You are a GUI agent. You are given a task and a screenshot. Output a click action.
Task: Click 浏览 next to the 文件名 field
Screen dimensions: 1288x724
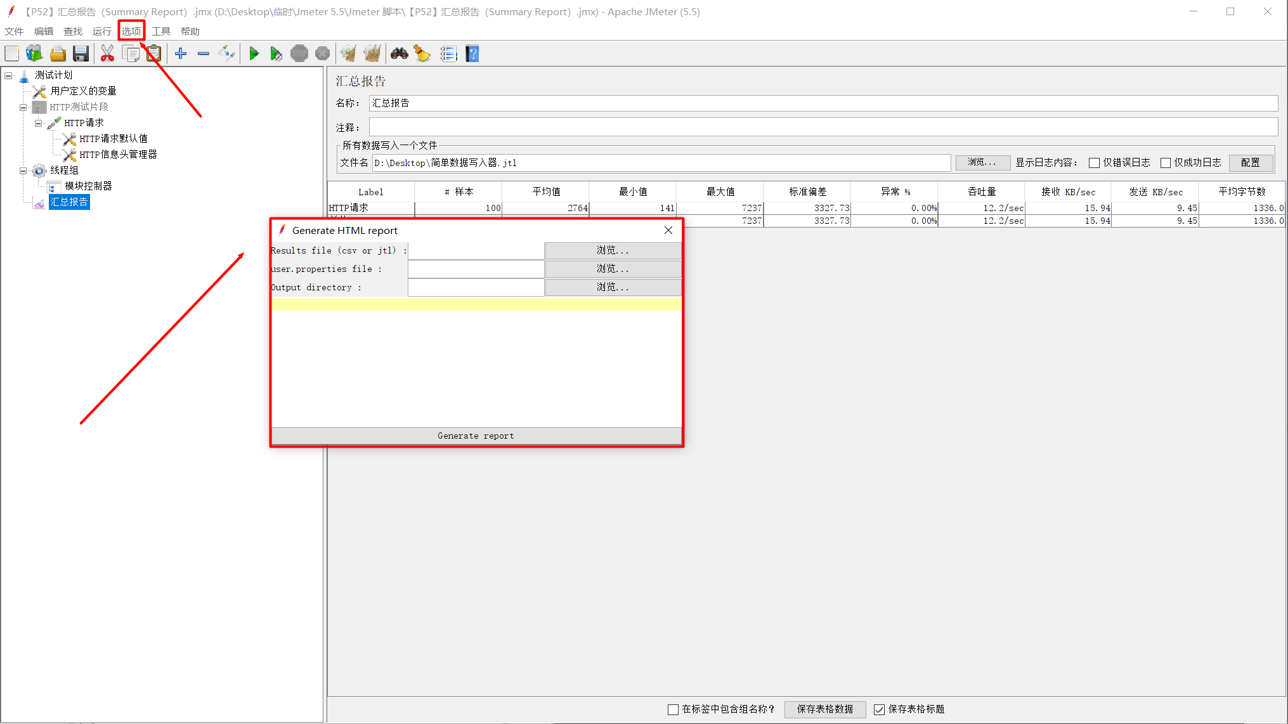tap(982, 162)
